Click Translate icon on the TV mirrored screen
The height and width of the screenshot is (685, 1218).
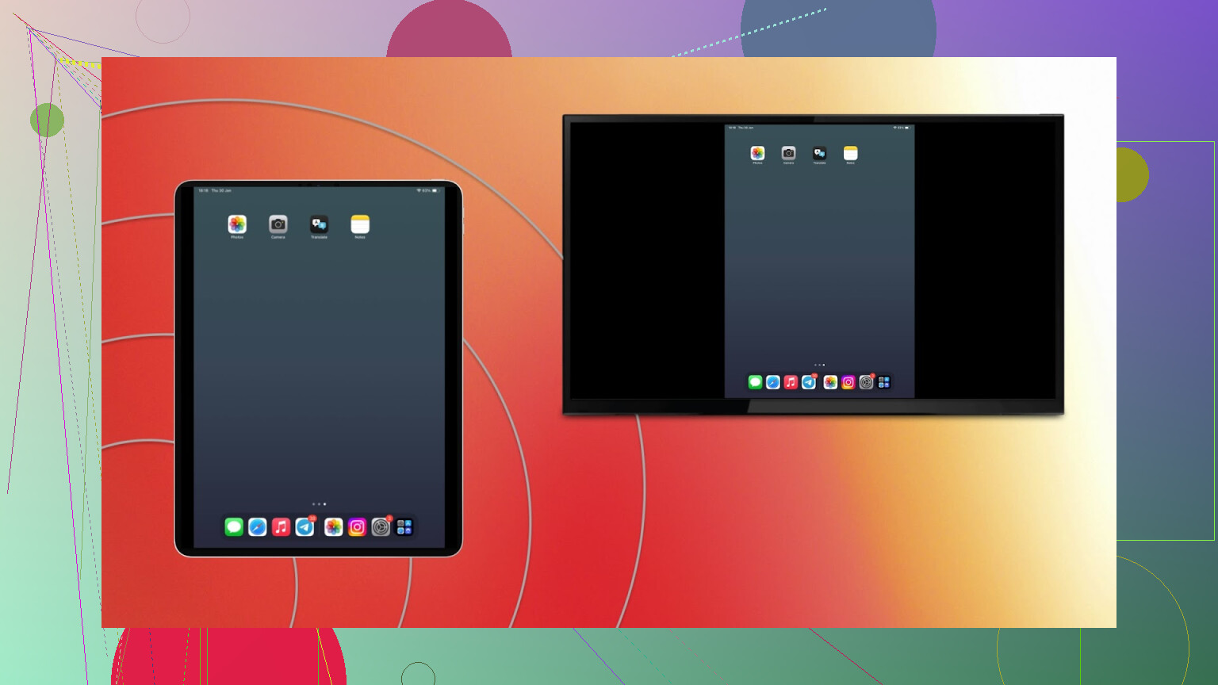pyautogui.click(x=819, y=153)
